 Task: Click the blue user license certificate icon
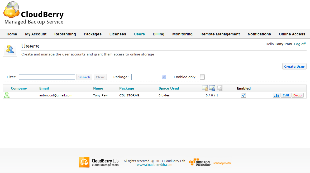[x=212, y=88]
